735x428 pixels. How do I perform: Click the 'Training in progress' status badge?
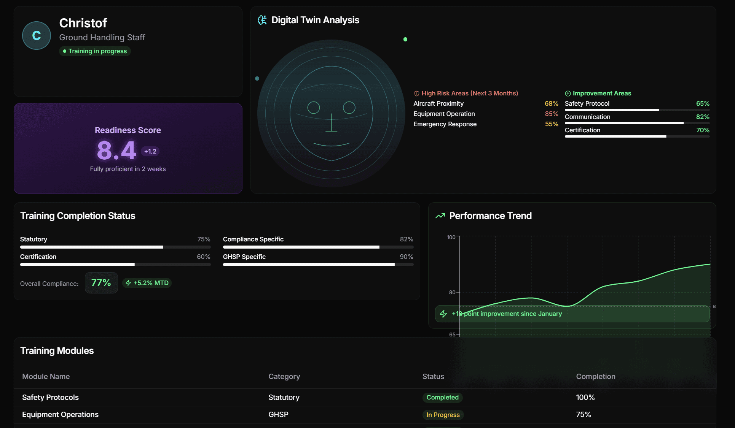95,51
